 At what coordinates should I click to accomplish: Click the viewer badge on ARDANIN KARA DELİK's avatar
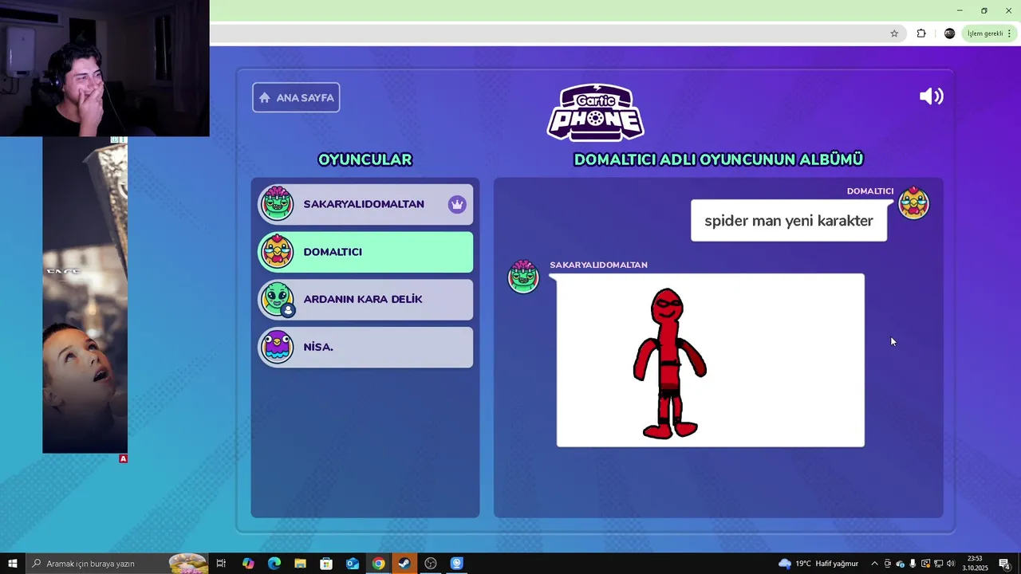289,311
